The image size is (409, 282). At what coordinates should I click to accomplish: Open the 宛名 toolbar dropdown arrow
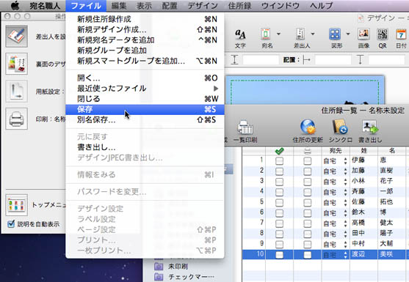278,34
